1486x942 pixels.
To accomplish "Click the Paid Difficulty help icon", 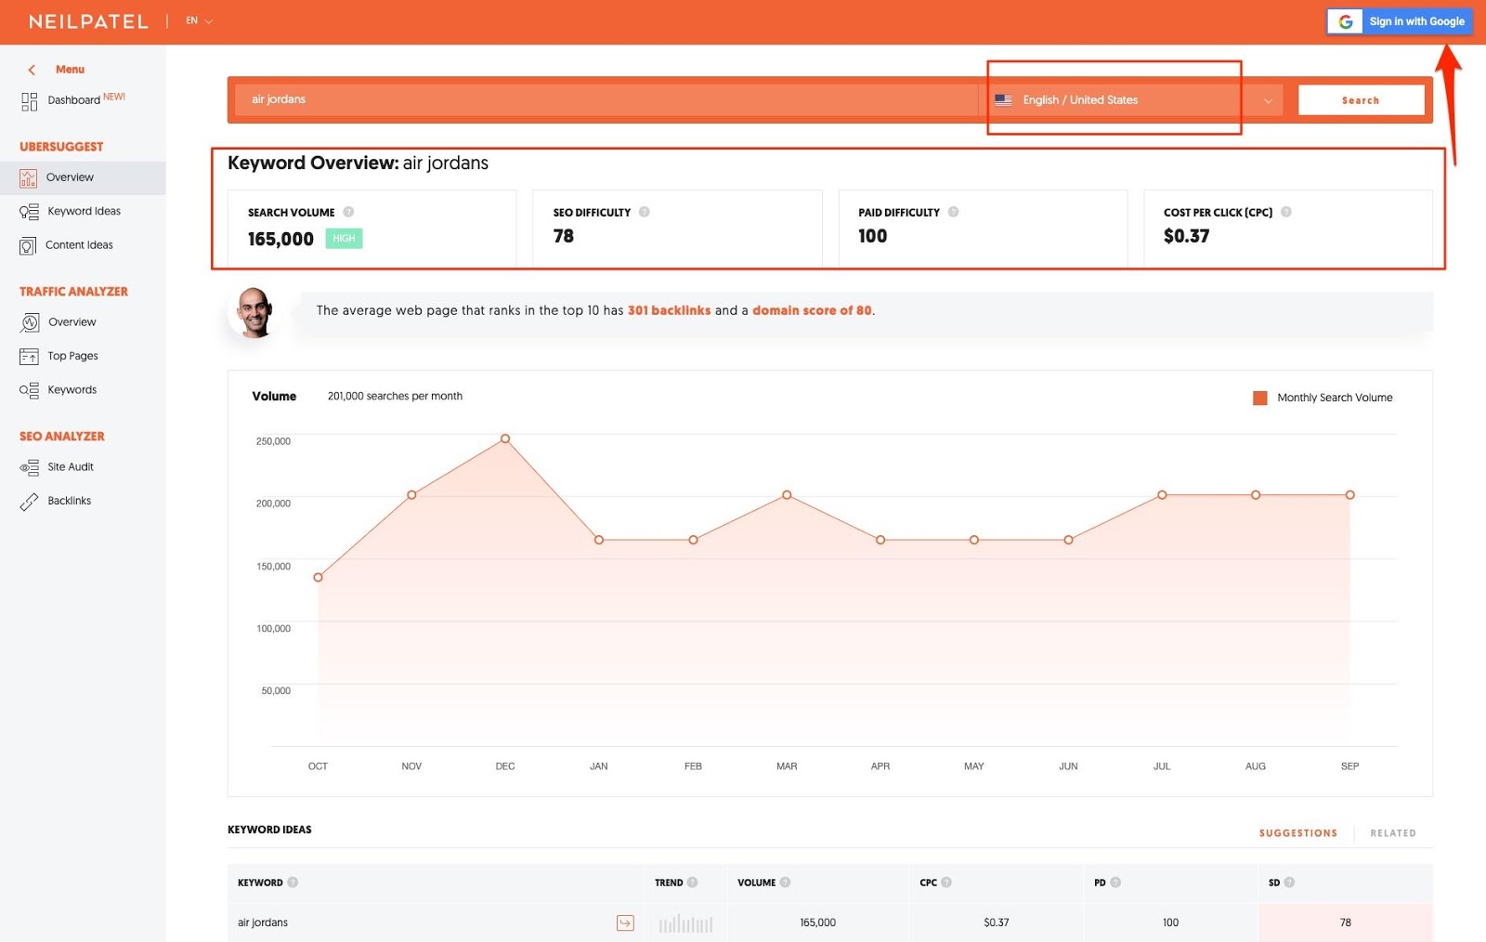I will coord(953,212).
